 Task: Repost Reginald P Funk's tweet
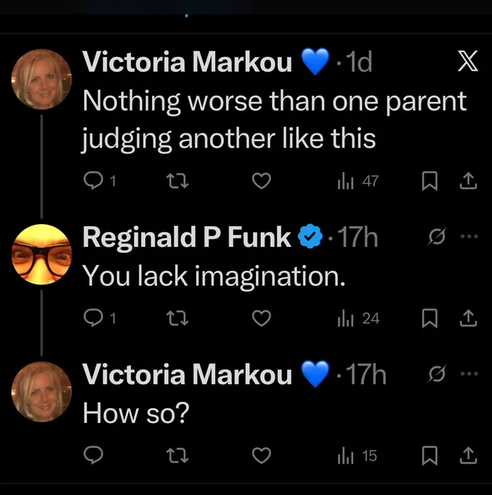point(177,318)
